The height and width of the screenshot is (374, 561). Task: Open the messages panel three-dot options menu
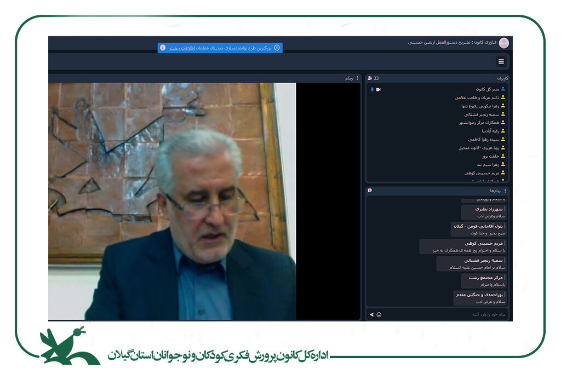tap(505, 191)
